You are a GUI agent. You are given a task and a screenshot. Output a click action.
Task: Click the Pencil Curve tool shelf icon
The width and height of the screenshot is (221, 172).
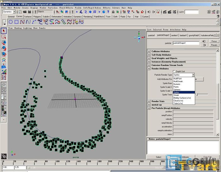[34, 22]
